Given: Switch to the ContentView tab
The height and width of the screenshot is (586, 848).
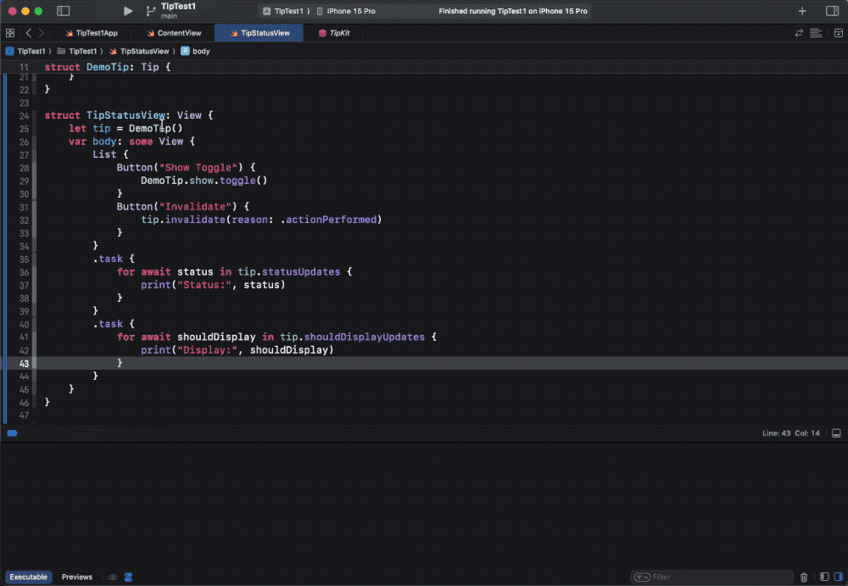Looking at the screenshot, I should click(174, 33).
